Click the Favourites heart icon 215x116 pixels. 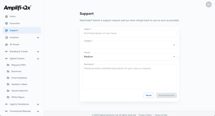[x=6, y=23]
